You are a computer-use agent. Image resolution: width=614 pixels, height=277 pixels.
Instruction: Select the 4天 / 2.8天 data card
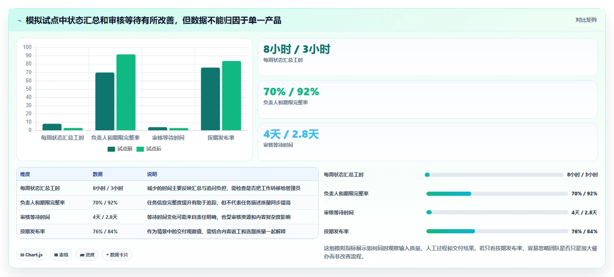(428, 142)
